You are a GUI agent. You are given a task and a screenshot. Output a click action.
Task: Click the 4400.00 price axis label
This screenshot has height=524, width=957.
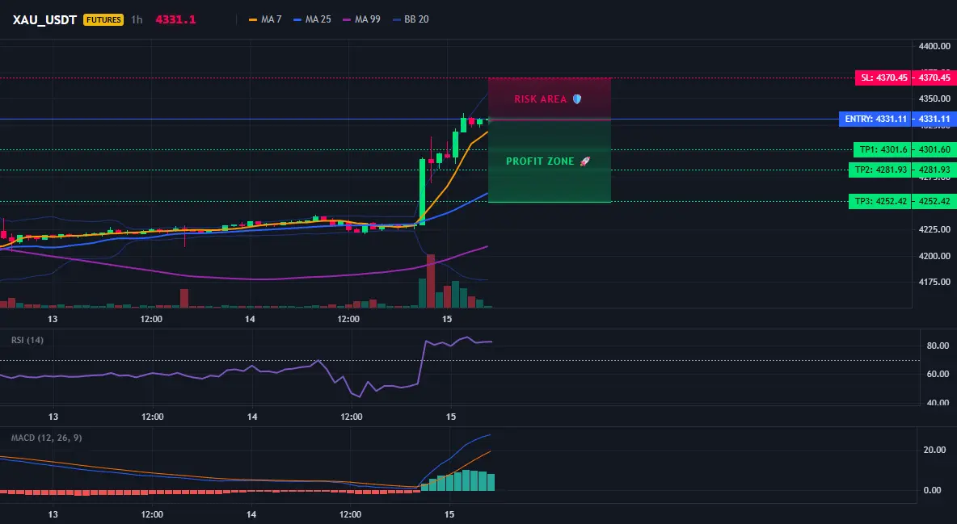934,46
